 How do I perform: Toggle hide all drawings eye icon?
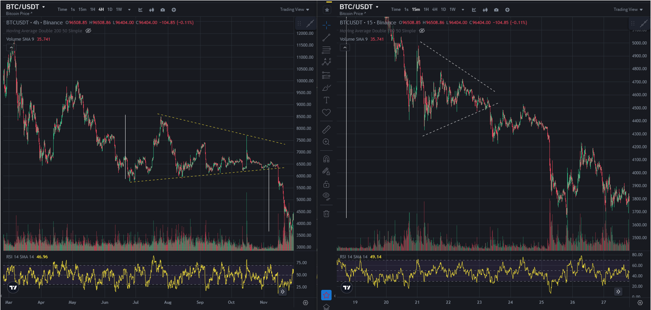326,196
